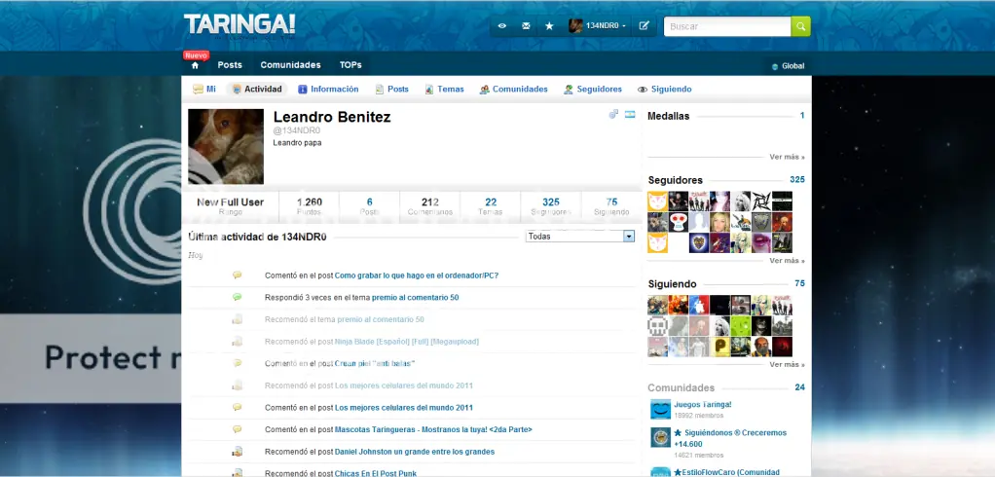Image resolution: width=995 pixels, height=477 pixels.
Task: Click green reply icon beside 'Respondió 3 veces'
Action: click(x=237, y=297)
